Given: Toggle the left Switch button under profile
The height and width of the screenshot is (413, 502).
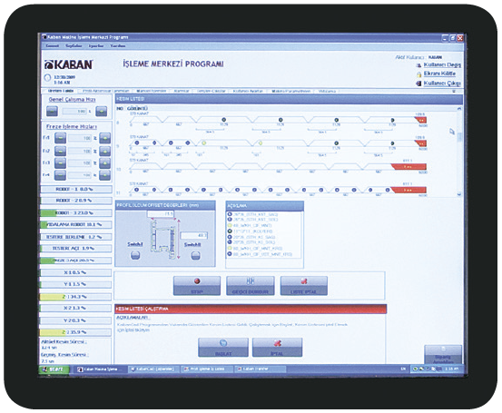Looking at the screenshot, I should click(x=135, y=255).
